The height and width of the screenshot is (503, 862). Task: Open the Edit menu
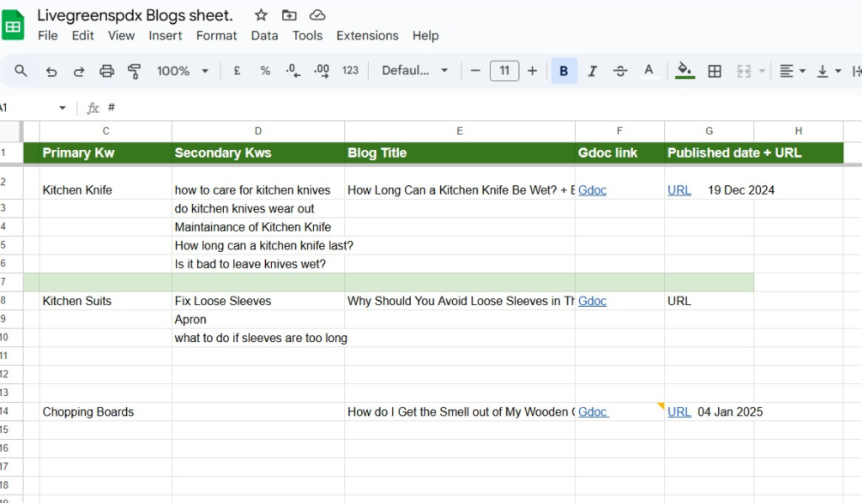click(82, 35)
